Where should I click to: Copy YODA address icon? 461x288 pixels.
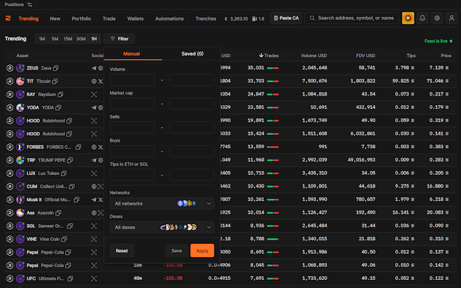tap(58, 108)
